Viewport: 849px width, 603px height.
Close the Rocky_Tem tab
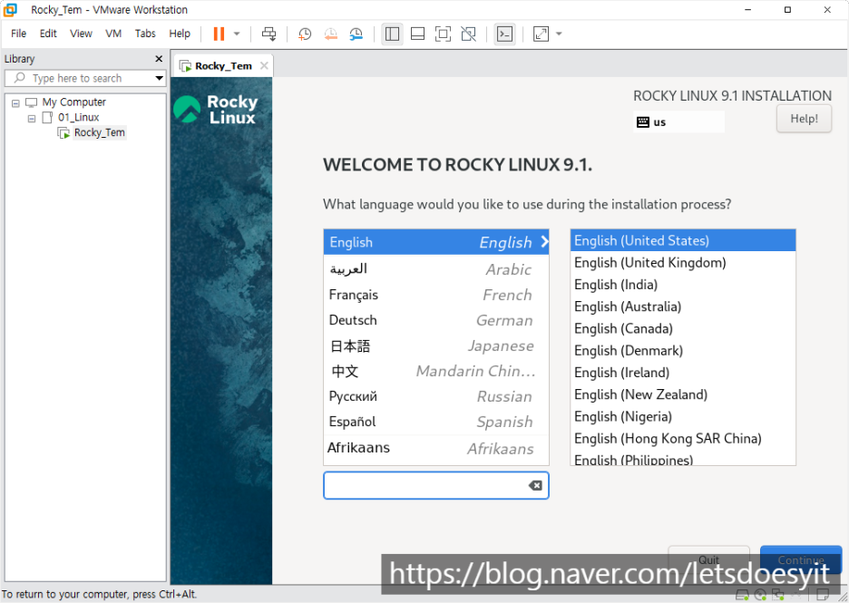click(x=264, y=66)
